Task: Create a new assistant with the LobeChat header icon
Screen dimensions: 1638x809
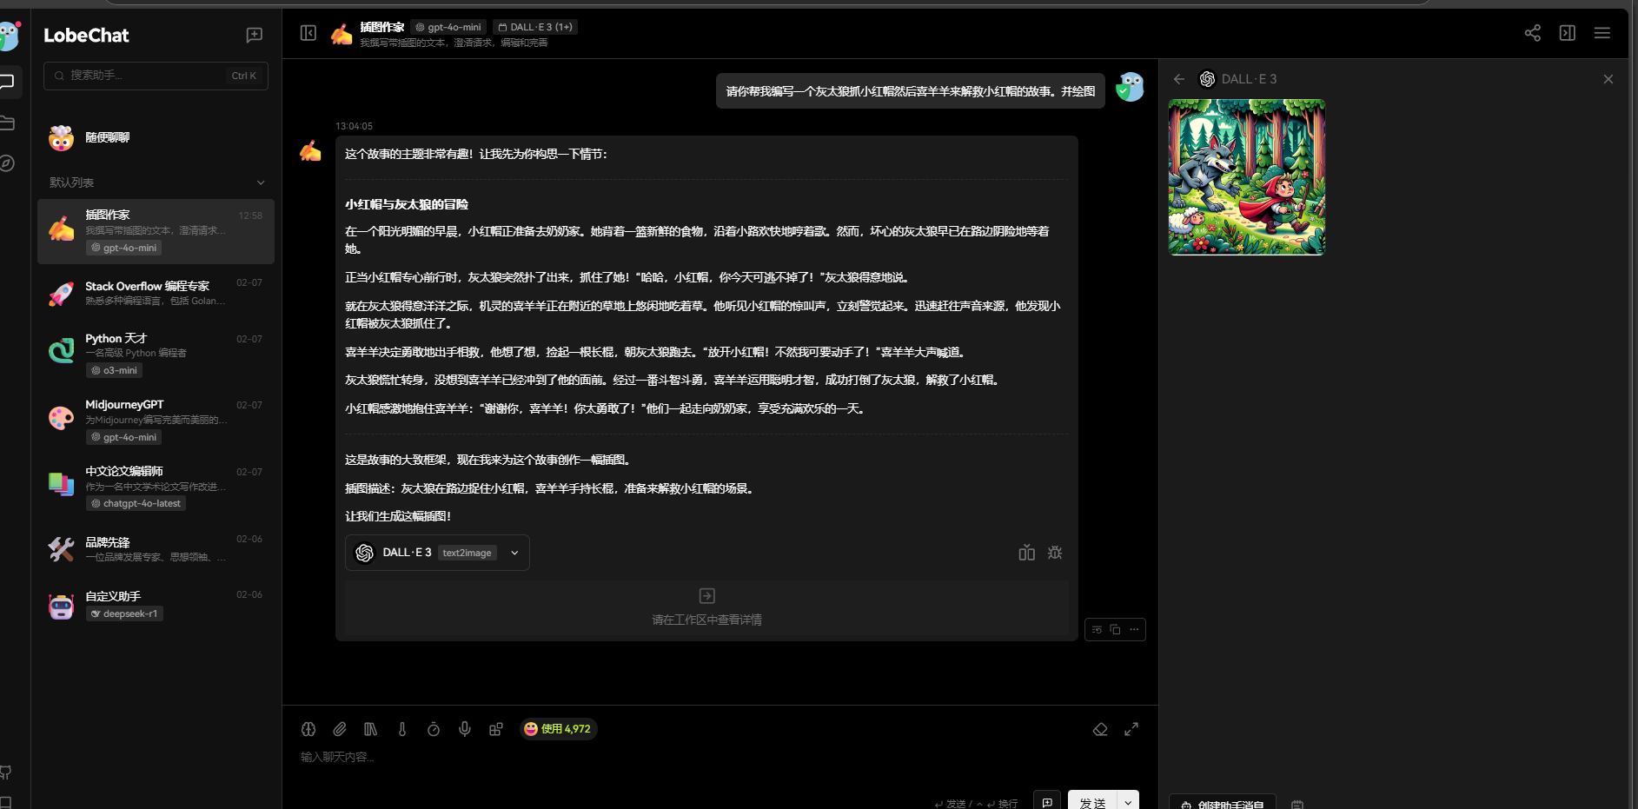Action: click(x=254, y=35)
